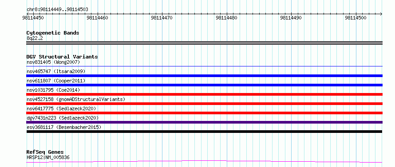Click the chr8:98114449..98114503 region label
The height and width of the screenshot is (167, 395).
(57, 10)
